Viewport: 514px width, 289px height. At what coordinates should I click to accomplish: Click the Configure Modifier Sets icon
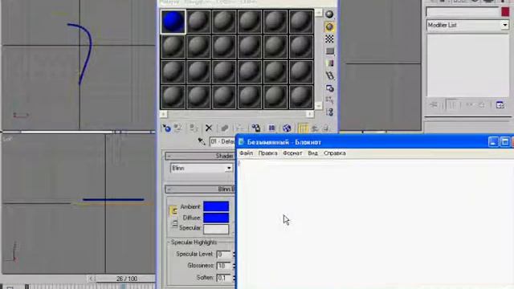500,105
